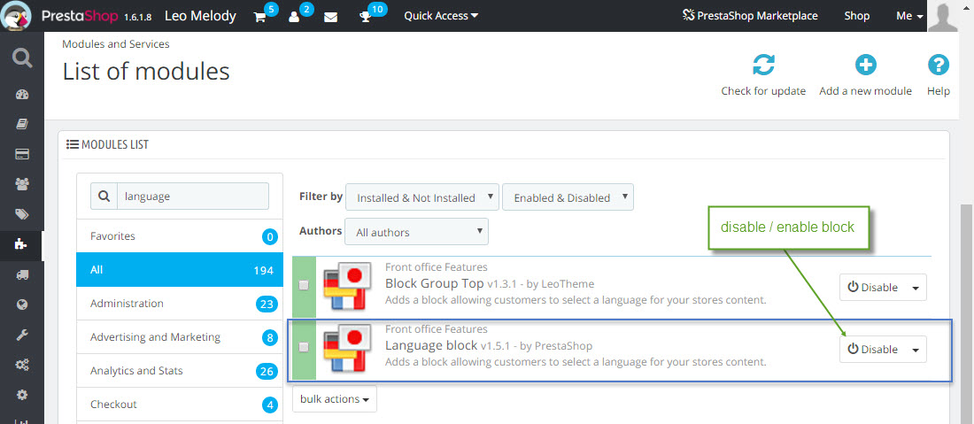
Task: Click the search magnifier beside the language field
Action: click(104, 197)
